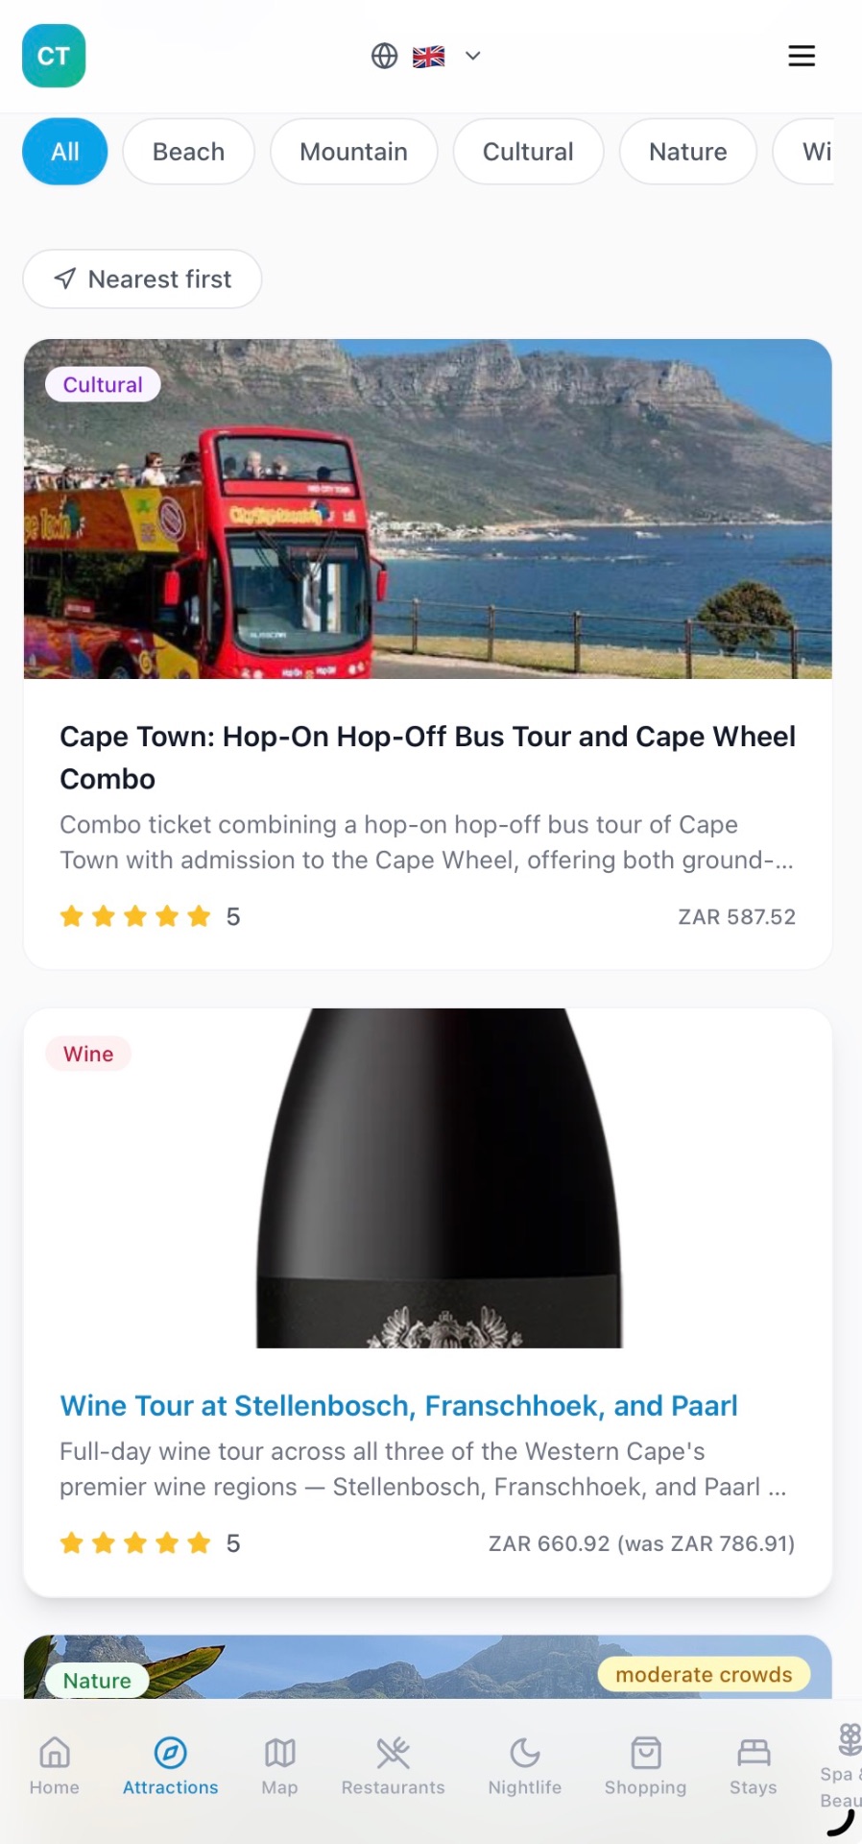Click the wine bottle thumbnail image
Viewport: 862px width, 1844px height.
428,1177
